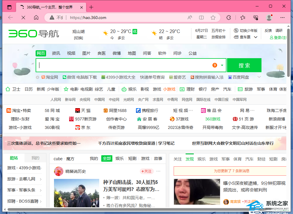The height and width of the screenshot is (214, 293).
Task: Open immersive reader split icon
Action: [201, 18]
